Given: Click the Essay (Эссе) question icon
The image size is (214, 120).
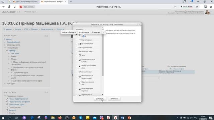Looking at the screenshot, I should pyautogui.click(x=80, y=55).
